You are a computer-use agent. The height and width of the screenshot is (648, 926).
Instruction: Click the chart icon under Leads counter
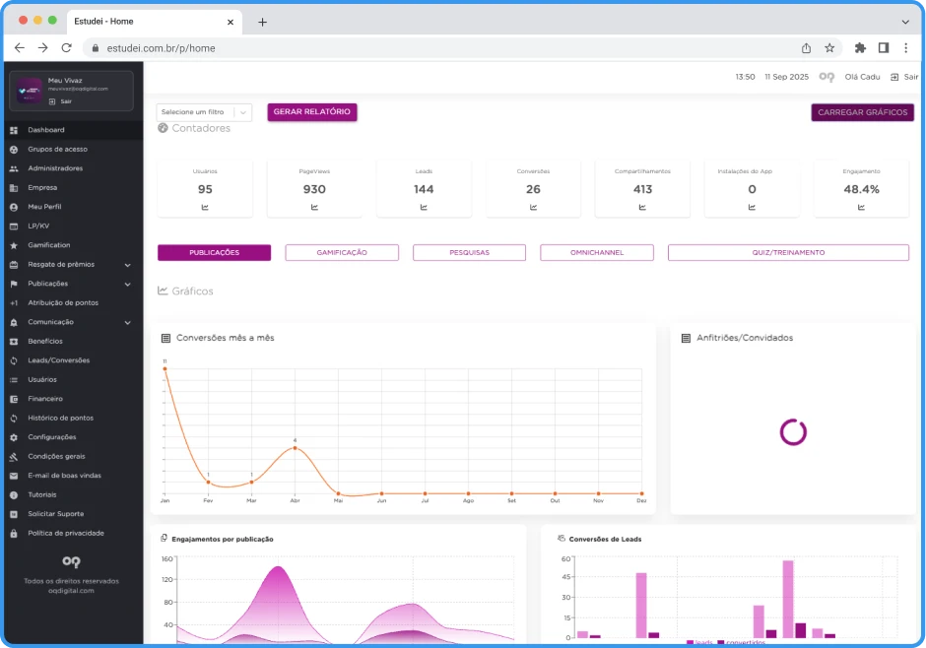[x=424, y=207]
